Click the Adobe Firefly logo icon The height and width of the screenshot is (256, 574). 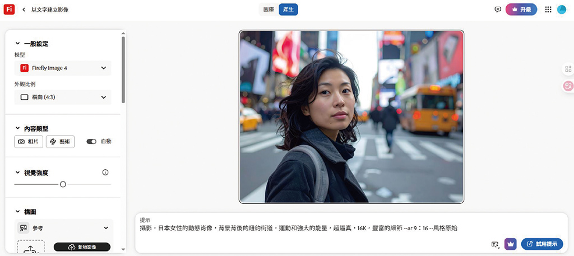pyautogui.click(x=8, y=10)
